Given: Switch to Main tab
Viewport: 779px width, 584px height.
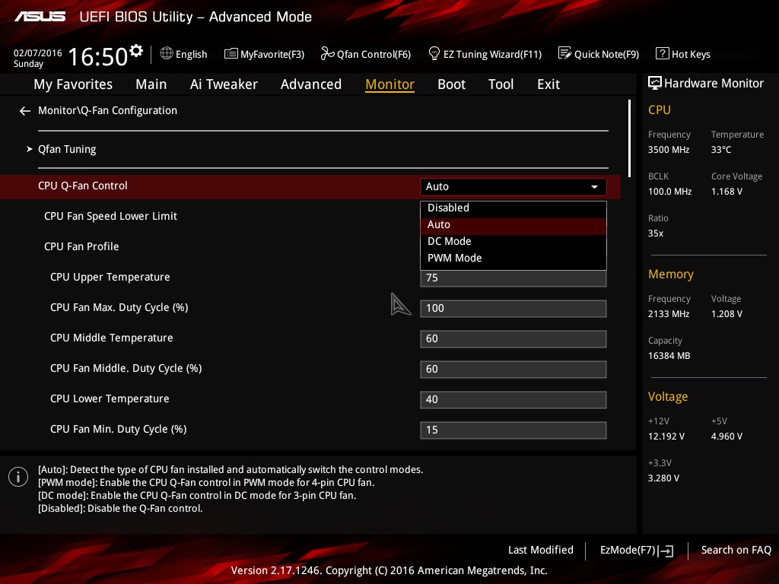Looking at the screenshot, I should click(x=151, y=84).
